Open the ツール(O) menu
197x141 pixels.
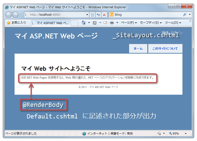[173, 23]
